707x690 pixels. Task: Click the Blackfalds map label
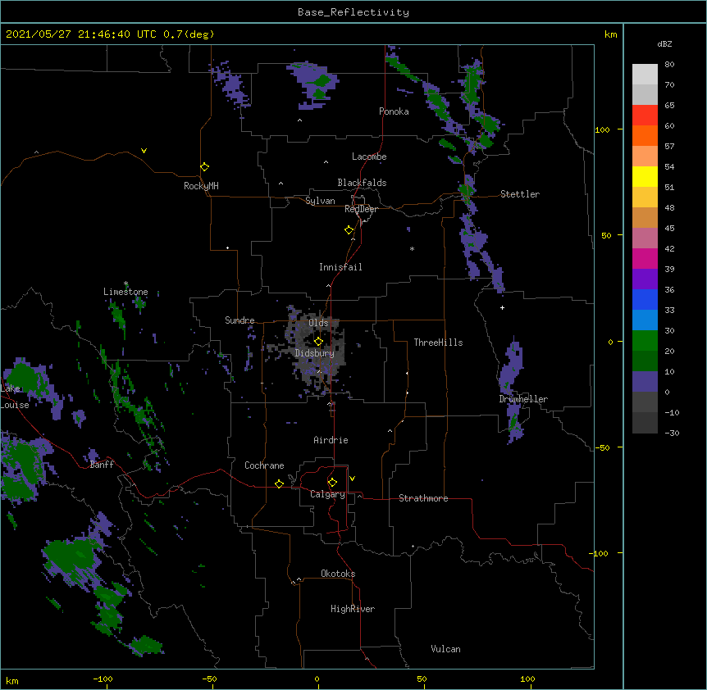(x=362, y=183)
